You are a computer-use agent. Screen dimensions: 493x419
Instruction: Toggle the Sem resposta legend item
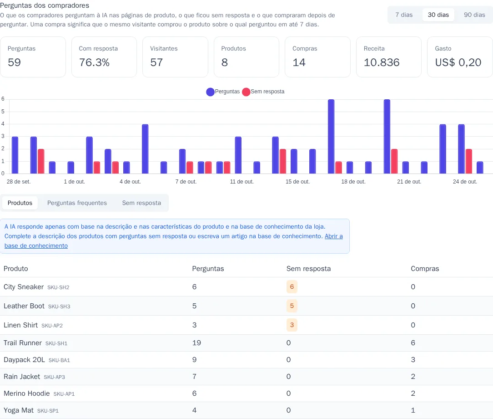pyautogui.click(x=263, y=92)
